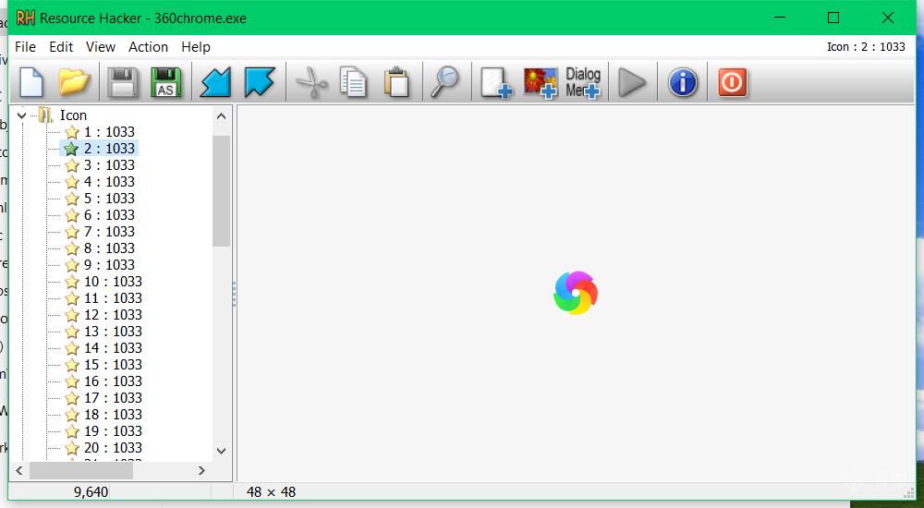The height and width of the screenshot is (508, 924).
Task: Select icon resource 3 : 1033
Action: (109, 165)
